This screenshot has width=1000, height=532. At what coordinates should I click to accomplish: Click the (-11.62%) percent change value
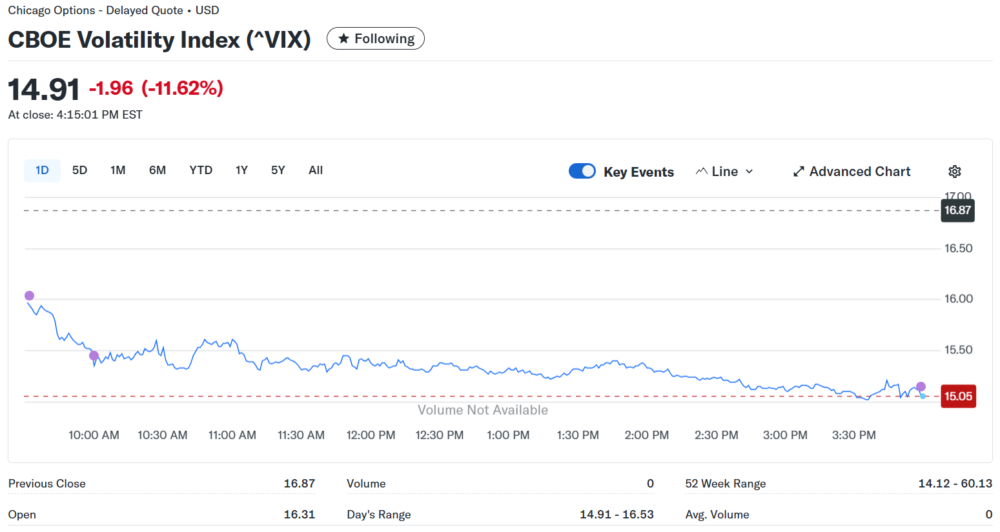tap(182, 88)
